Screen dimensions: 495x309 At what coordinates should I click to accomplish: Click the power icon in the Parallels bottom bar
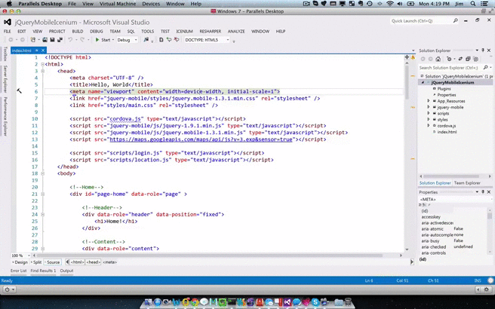point(7,289)
